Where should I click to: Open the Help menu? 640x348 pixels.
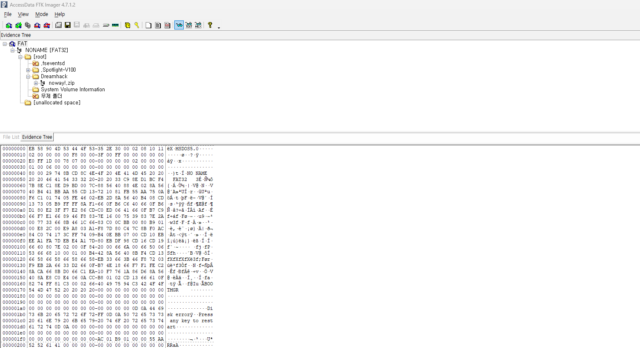[x=60, y=14]
